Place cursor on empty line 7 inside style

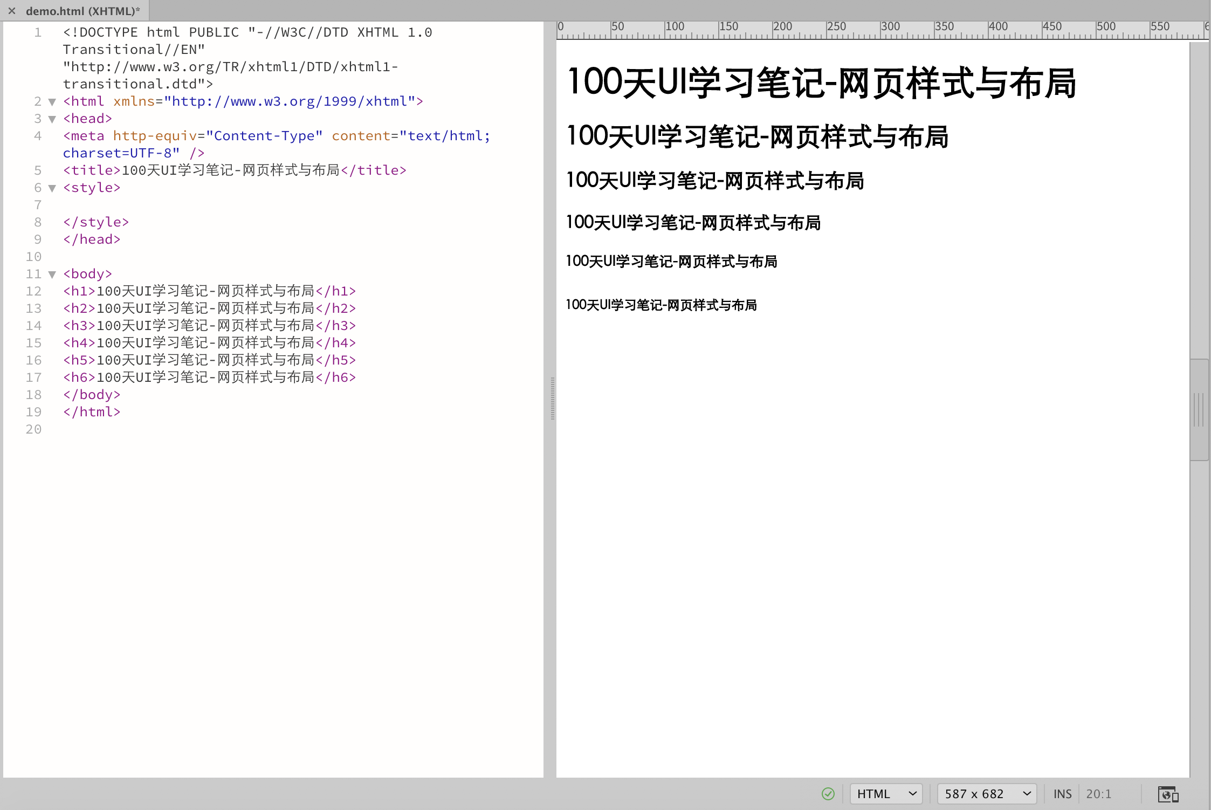(x=216, y=205)
